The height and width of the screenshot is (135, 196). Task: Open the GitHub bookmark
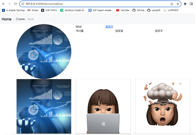[x=138, y=10]
